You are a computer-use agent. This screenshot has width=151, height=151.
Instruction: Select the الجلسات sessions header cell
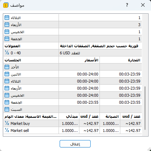31,60
